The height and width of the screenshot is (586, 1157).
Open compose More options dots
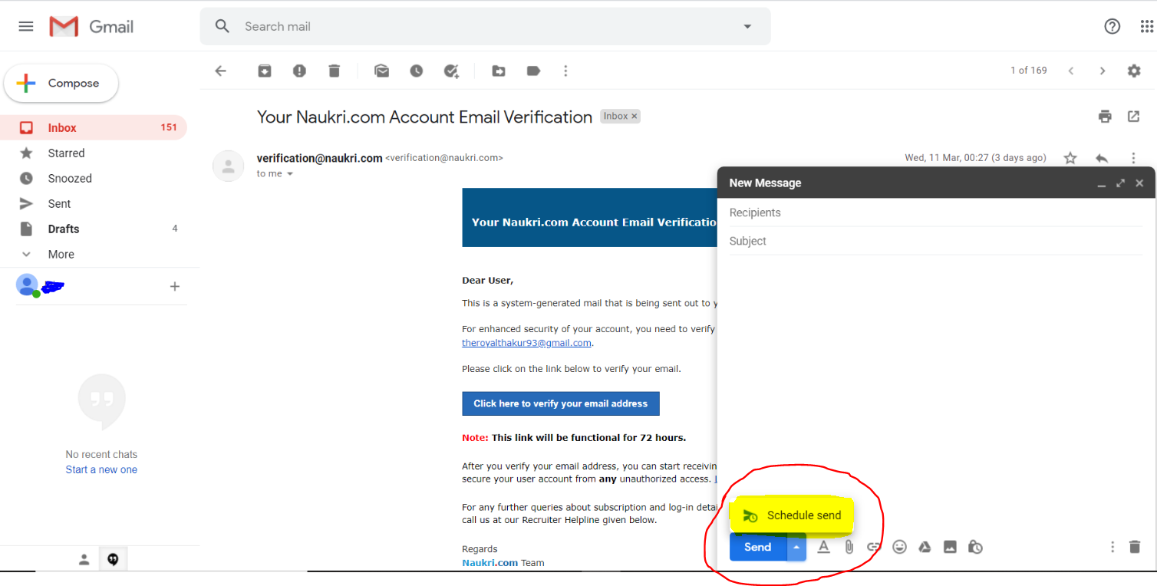tap(1112, 547)
